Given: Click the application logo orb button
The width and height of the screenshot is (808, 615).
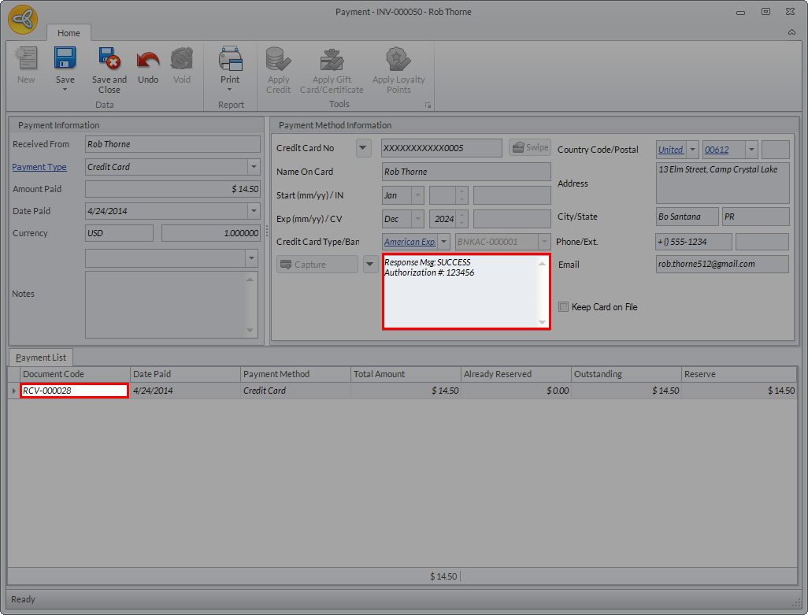Looking at the screenshot, I should (x=23, y=20).
